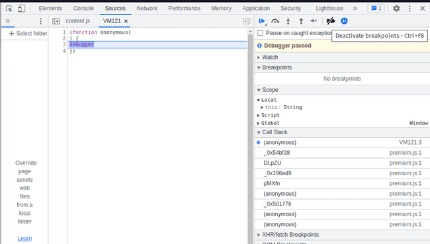
Task: Click the Debugger paused info icon
Action: tap(259, 46)
